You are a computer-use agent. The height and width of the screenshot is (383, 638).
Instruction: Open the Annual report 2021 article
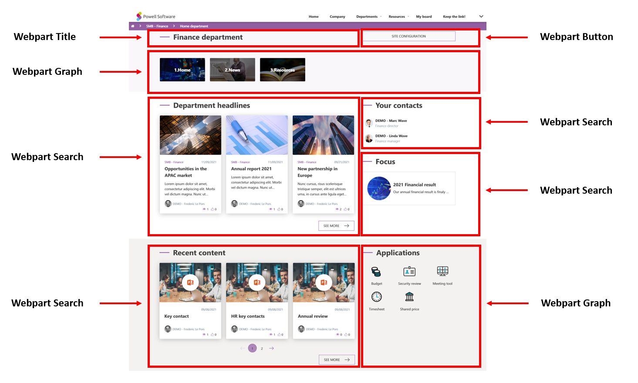251,169
